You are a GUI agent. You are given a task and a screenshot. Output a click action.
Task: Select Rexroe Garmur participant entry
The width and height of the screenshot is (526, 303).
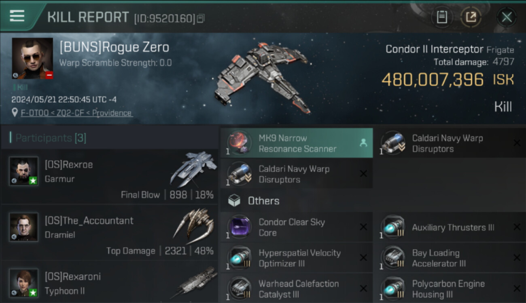109,176
